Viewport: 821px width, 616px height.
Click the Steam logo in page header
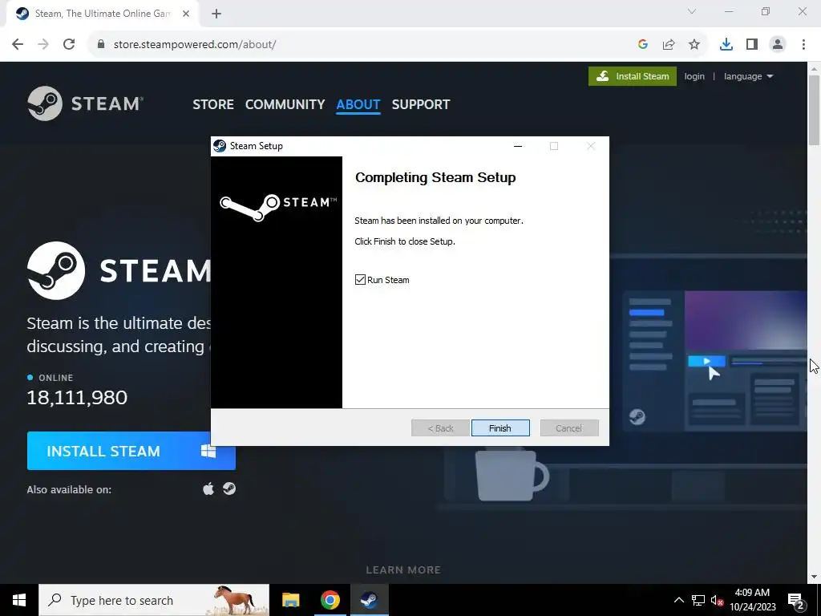(x=85, y=103)
